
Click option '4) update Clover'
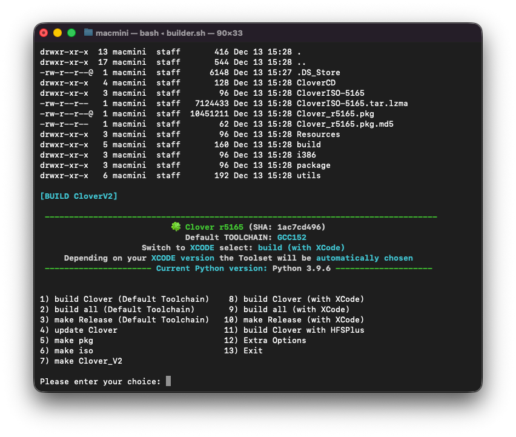pyautogui.click(x=79, y=330)
